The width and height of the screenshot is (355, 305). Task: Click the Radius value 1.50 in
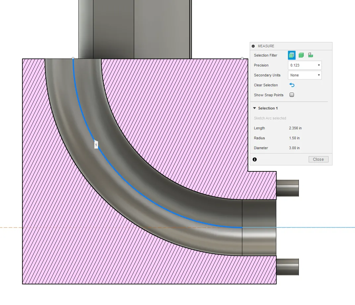[294, 138]
